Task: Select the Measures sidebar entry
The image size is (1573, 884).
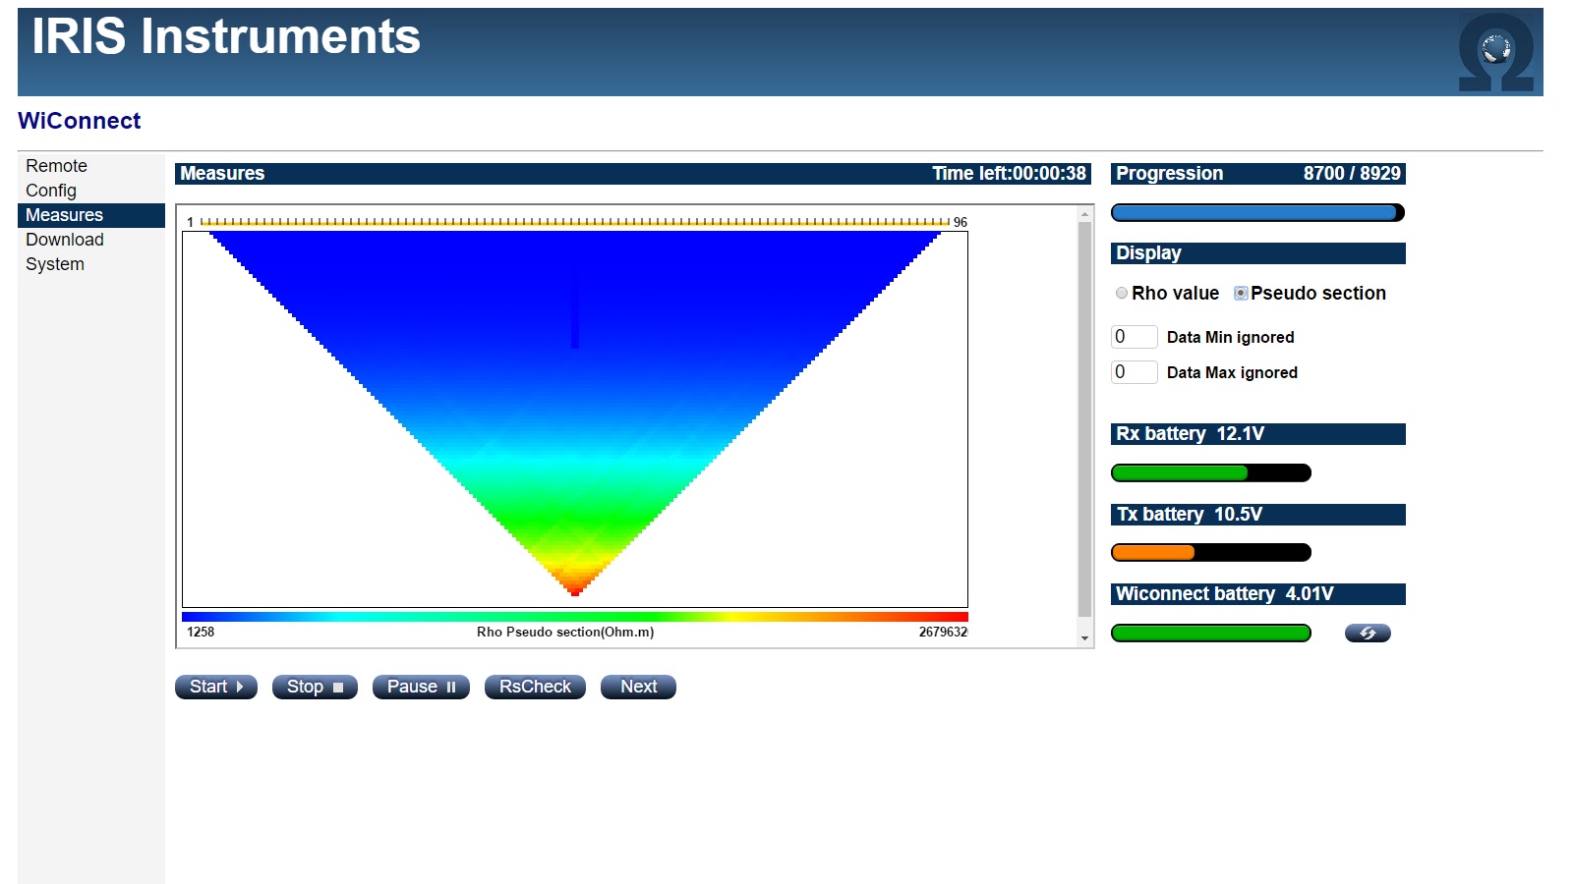Action: (x=64, y=214)
